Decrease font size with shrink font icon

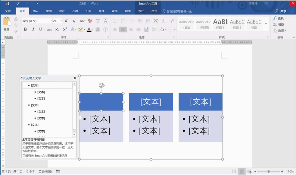[x=74, y=21]
